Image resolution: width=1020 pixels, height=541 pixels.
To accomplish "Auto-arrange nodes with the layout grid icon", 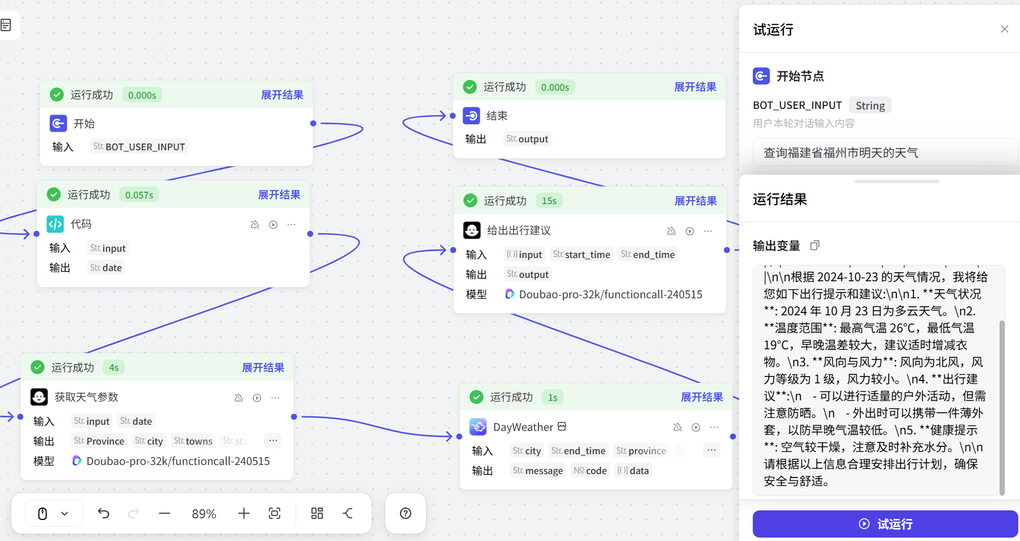I will tap(317, 513).
